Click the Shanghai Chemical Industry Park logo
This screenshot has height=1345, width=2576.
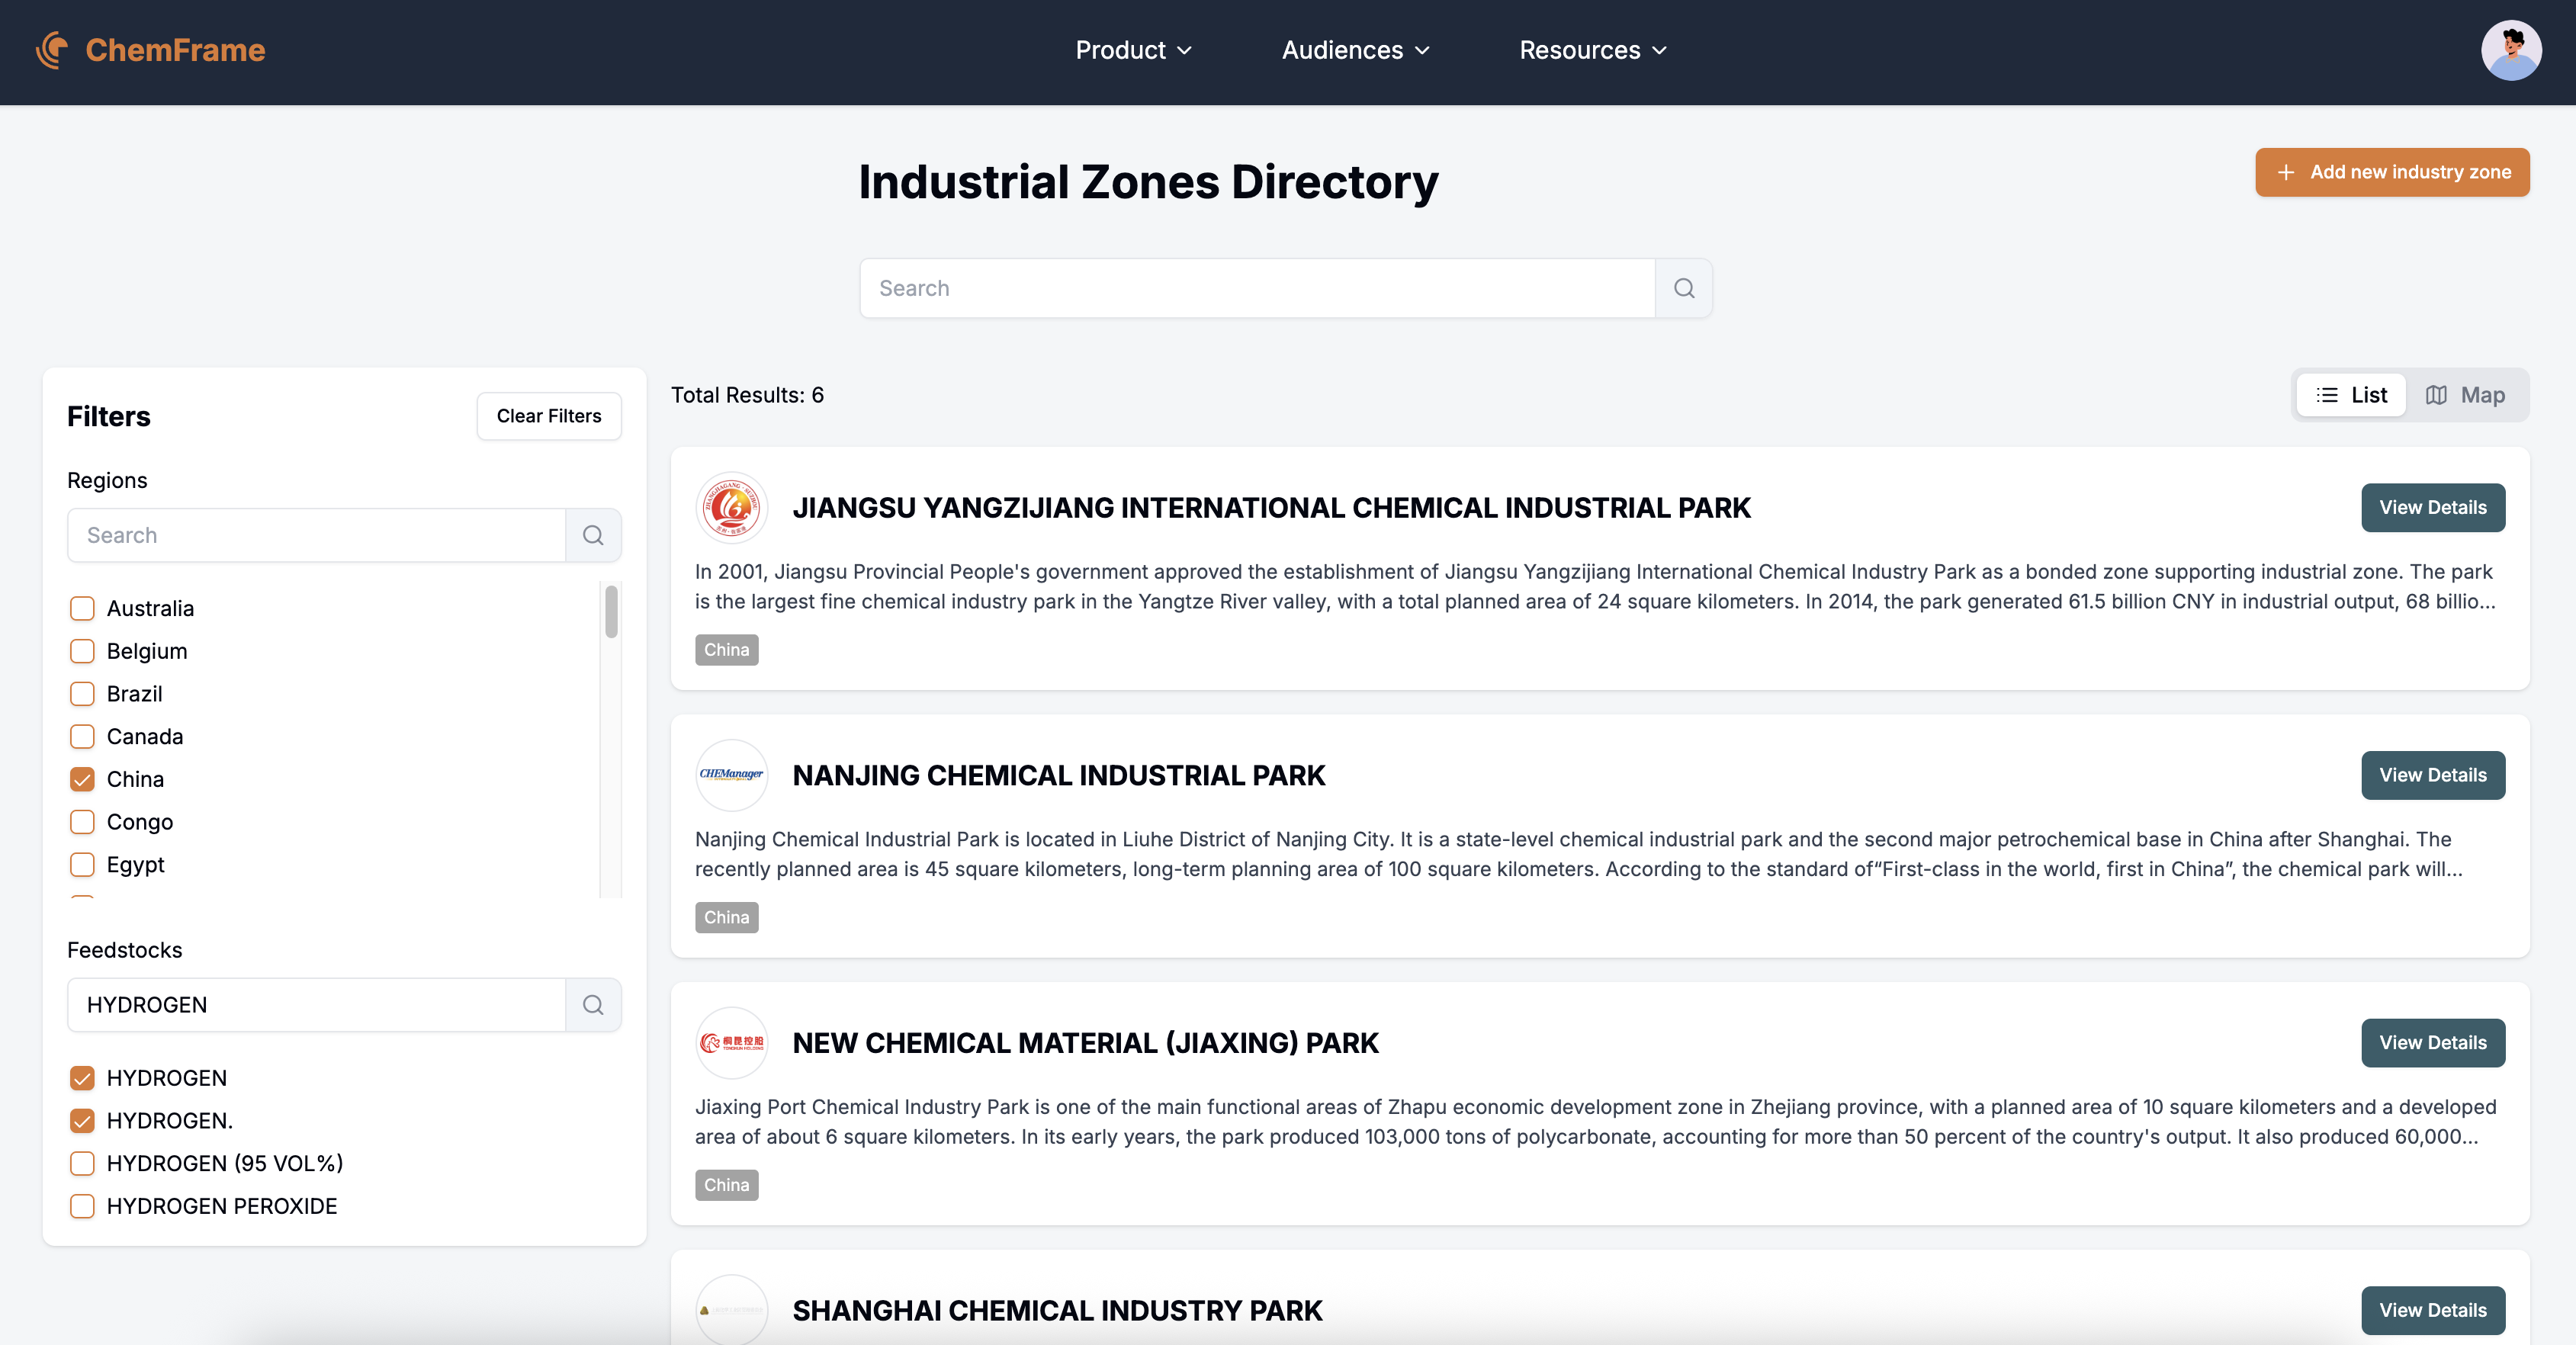732,1310
